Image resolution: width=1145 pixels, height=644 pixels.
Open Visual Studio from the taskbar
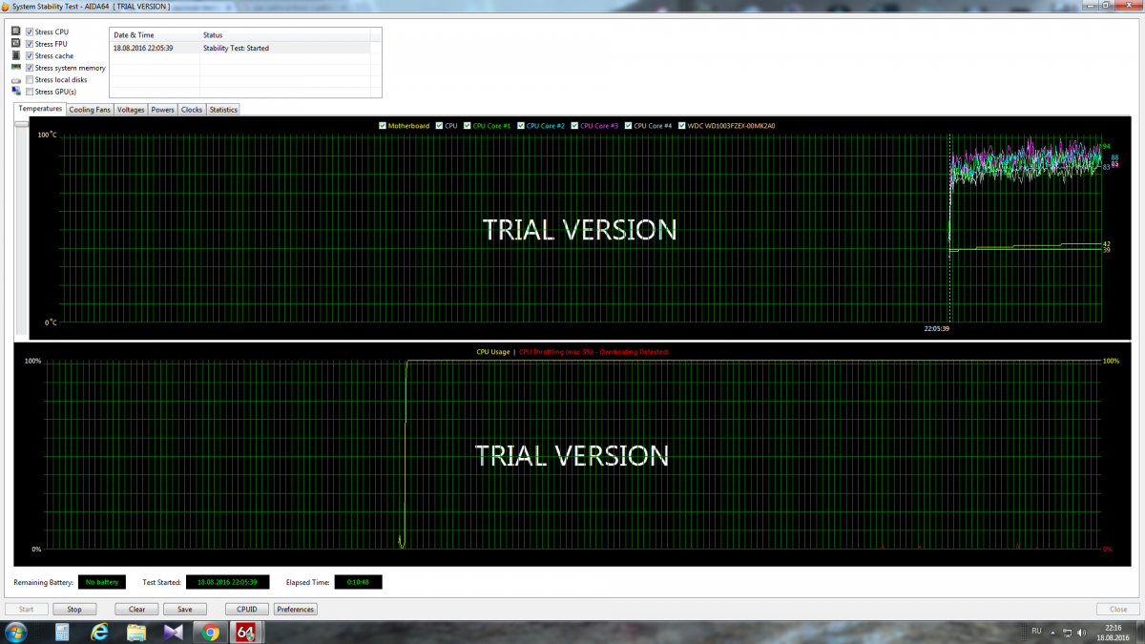174,633
